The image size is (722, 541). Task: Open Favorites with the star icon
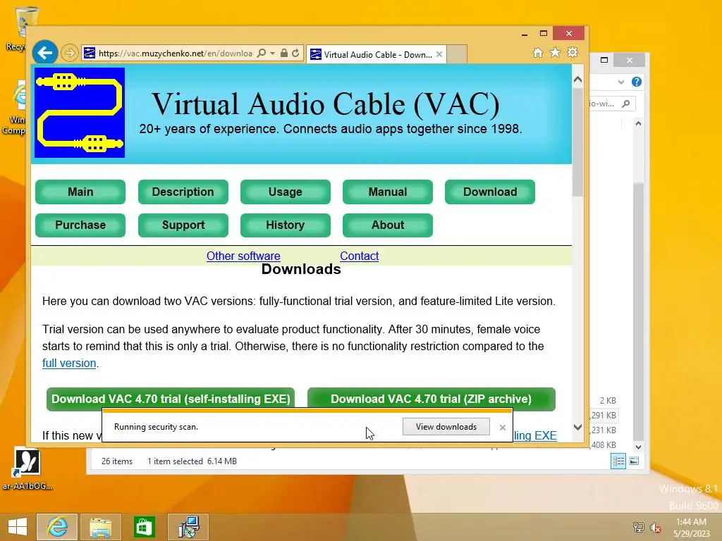556,52
